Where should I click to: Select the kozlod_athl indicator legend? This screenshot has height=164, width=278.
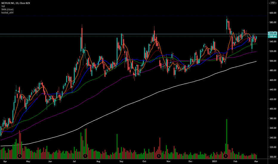click(x=7, y=13)
